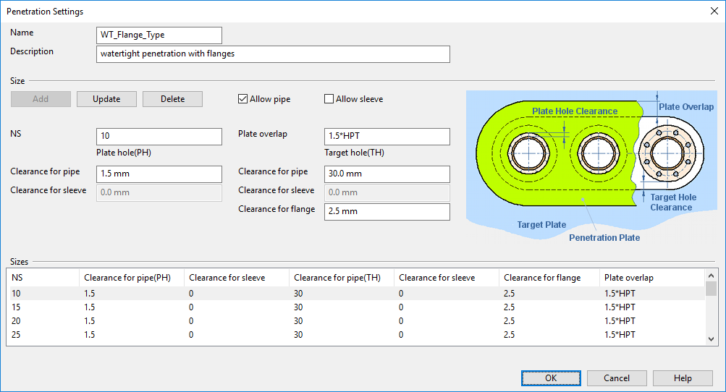Edit Plate hole Clearance for pipe field
Image resolution: width=726 pixels, height=392 pixels.
tap(159, 174)
